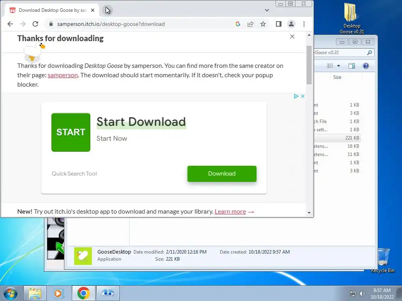Viewport: 402px width, 301px height.
Task: Open Explorer help question mark icon
Action: (x=366, y=66)
